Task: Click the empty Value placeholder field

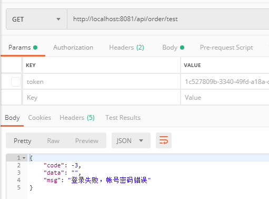Action: tap(225, 98)
